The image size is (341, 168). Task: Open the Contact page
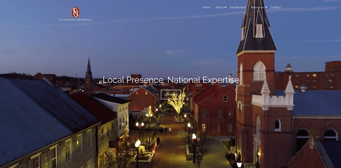click(276, 8)
